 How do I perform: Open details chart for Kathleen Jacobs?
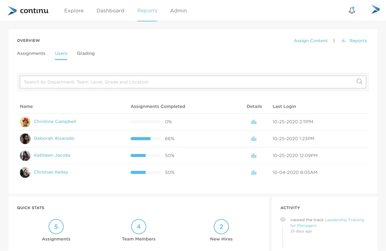tap(254, 156)
